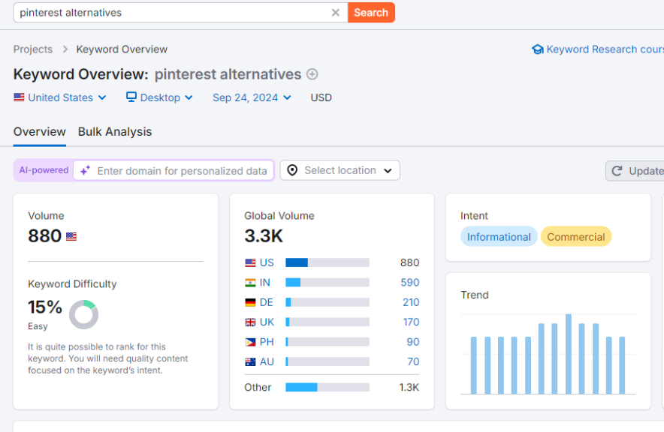Expand the Desktop device dropdown
The width and height of the screenshot is (664, 432).
(159, 97)
